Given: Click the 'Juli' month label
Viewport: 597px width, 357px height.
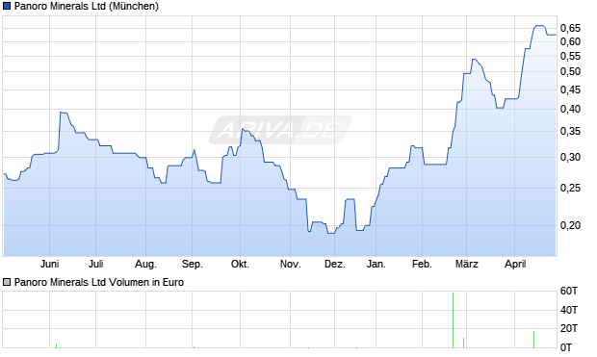Looking at the screenshot, I should (x=96, y=264).
